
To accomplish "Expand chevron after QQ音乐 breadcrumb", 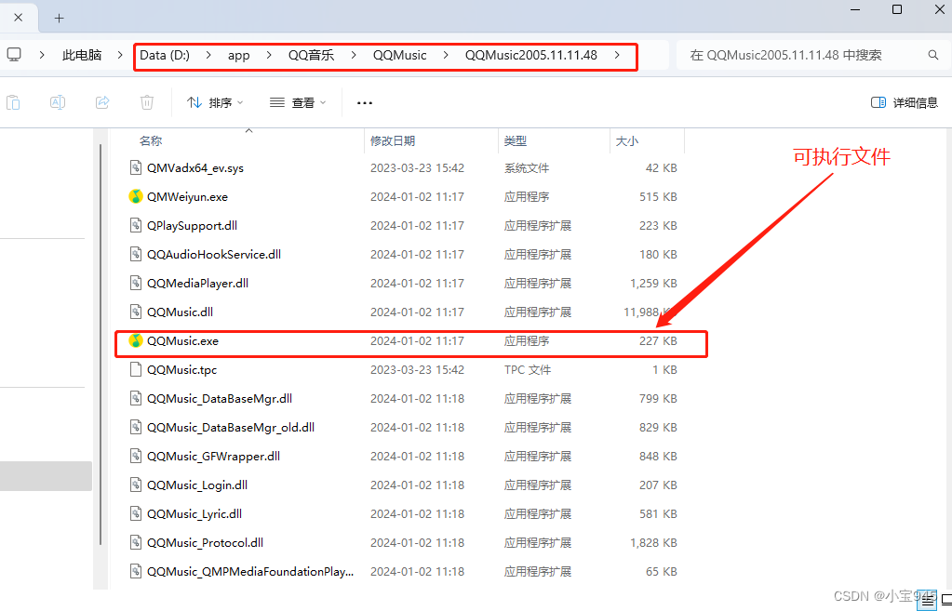I will (x=354, y=55).
